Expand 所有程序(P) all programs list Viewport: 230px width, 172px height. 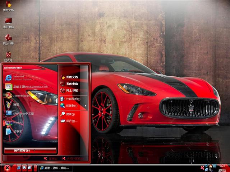click(30, 150)
